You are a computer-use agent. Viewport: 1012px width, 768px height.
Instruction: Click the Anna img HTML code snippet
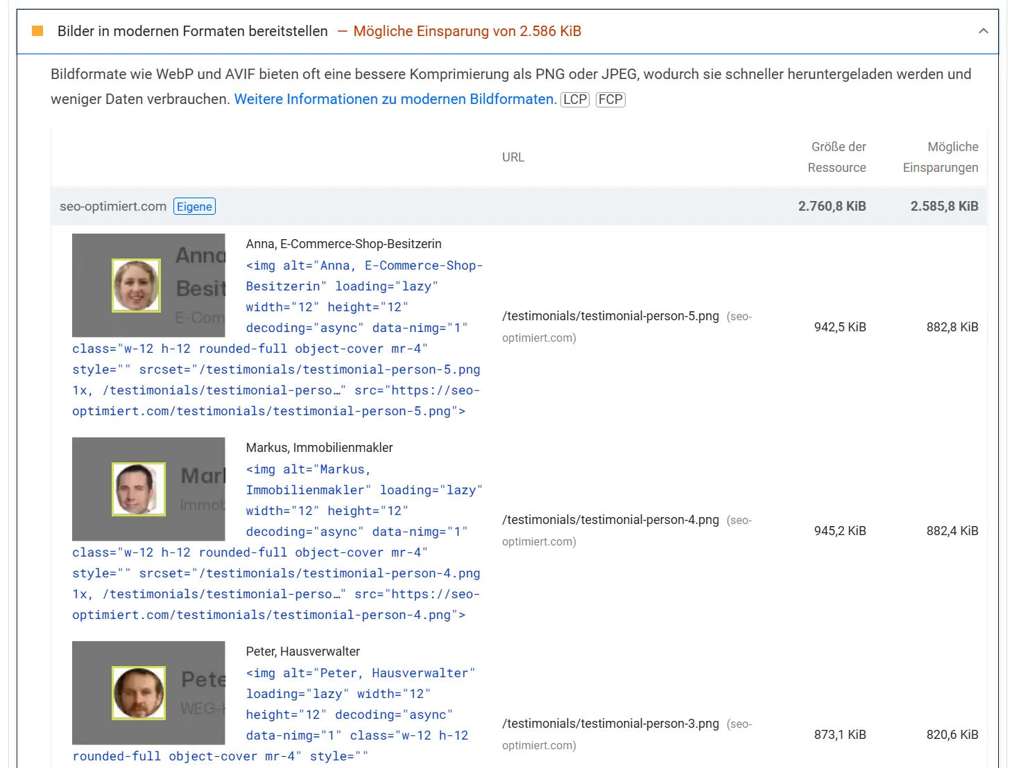(x=277, y=349)
